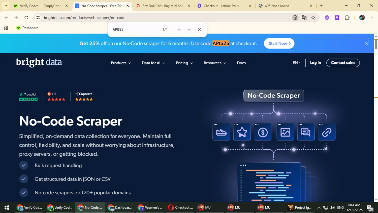Click 'No-code scrapers for 120+ popular domains'
This screenshot has width=378, height=213.
[83, 193]
